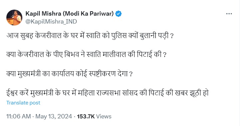Viewport: 240px width, 126px height.
Task: Click "बिभव" in the second tweet line
Action: tap(72, 54)
